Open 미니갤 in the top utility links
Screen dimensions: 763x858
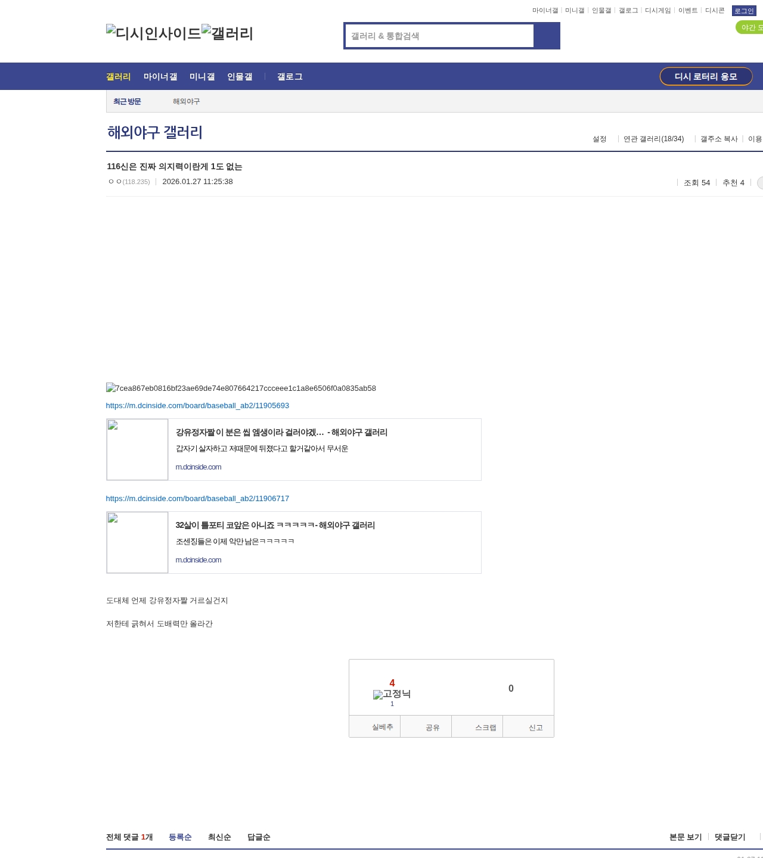[x=575, y=11]
